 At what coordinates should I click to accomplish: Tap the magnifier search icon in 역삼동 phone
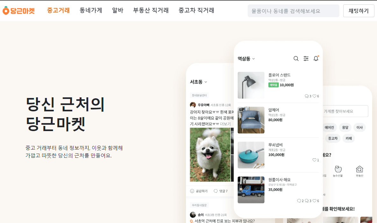click(296, 59)
